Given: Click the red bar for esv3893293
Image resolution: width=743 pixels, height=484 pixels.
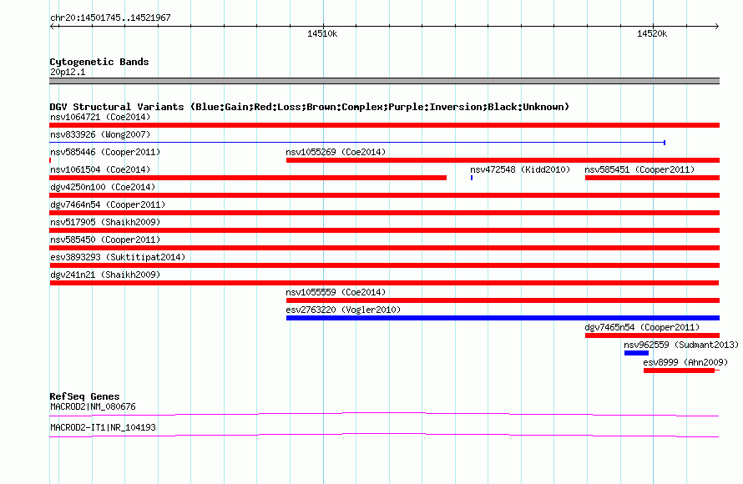Looking at the screenshot, I should pyautogui.click(x=384, y=265).
